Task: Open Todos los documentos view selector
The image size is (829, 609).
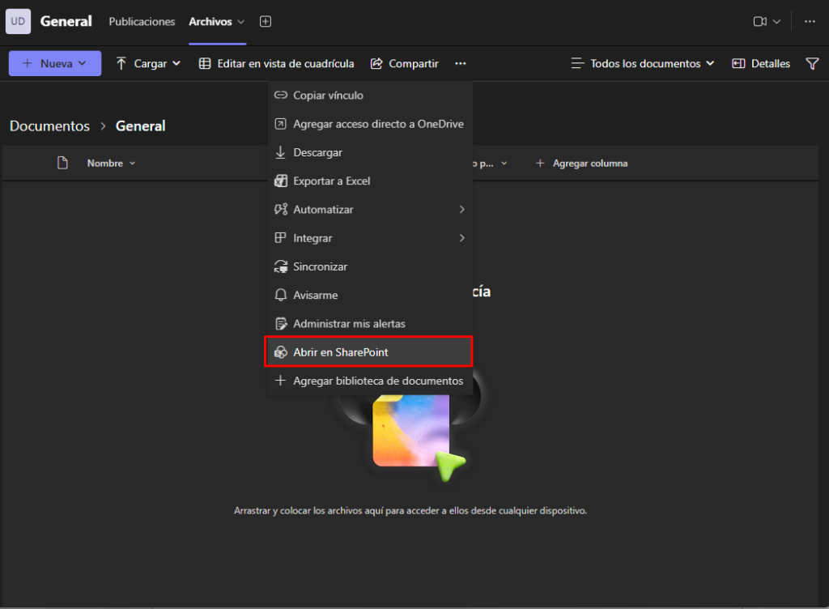Action: pos(643,64)
